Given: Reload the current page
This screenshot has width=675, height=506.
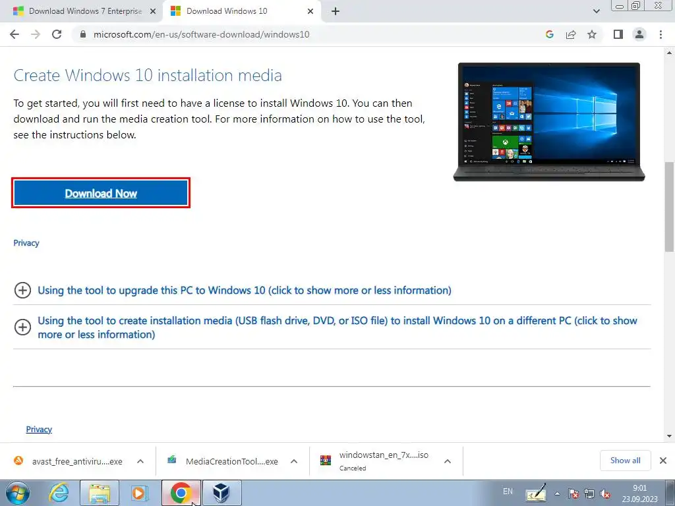Looking at the screenshot, I should (x=57, y=34).
